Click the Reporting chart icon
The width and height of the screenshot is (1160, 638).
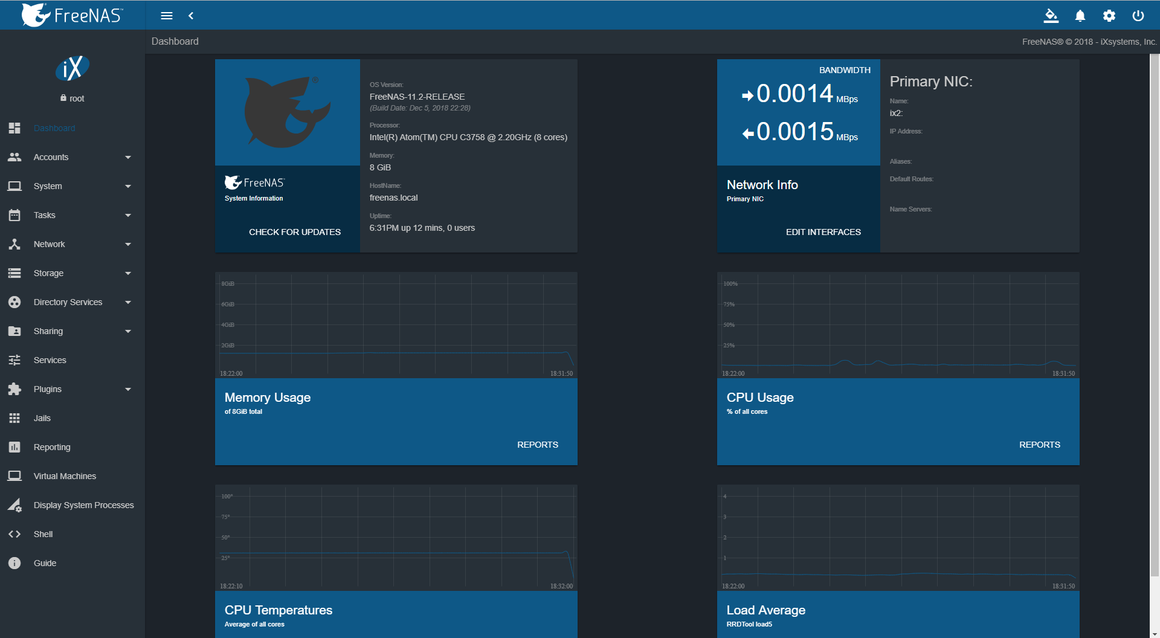pyautogui.click(x=14, y=447)
